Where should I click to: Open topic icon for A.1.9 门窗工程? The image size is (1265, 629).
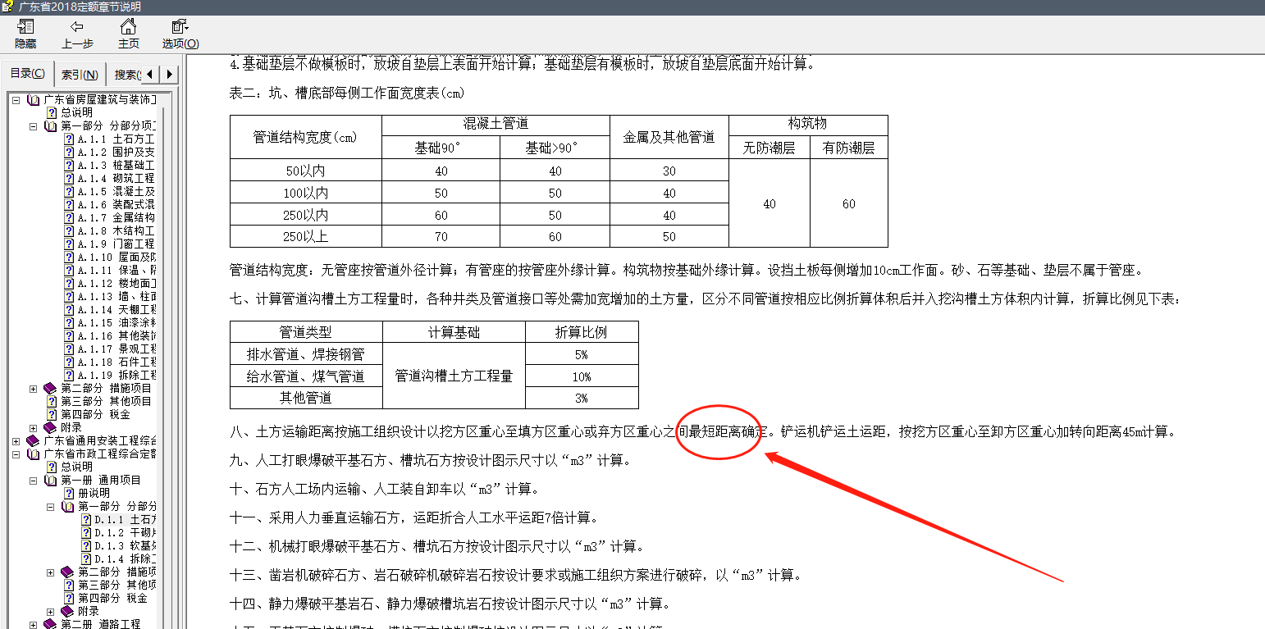tap(69, 244)
